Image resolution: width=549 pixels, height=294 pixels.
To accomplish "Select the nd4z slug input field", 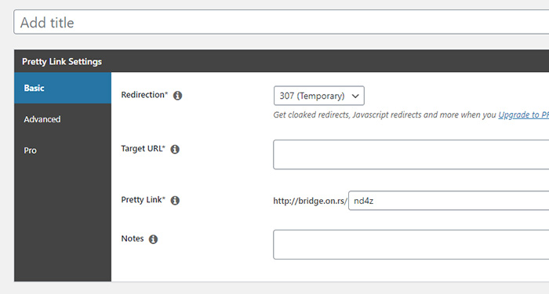I will click(449, 201).
